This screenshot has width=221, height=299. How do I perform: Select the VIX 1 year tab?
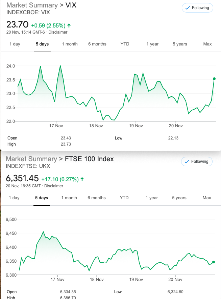[152, 44]
